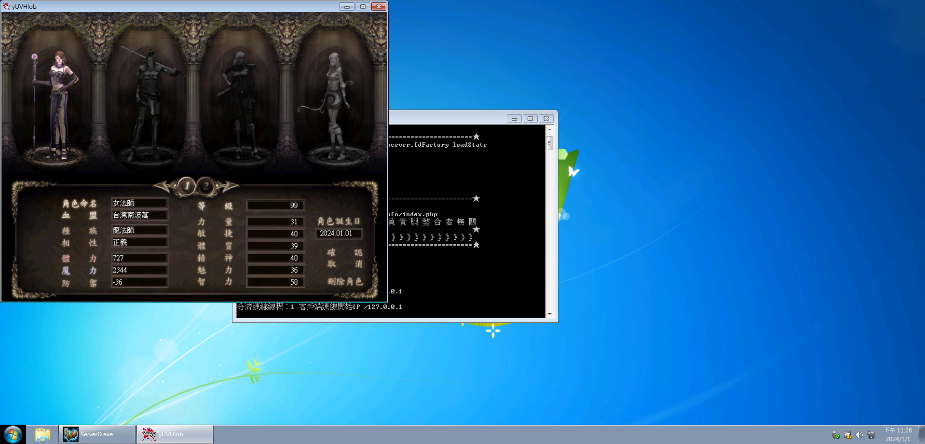Image resolution: width=925 pixels, height=444 pixels.
Task: Minimize the server console window
Action: [x=514, y=119]
